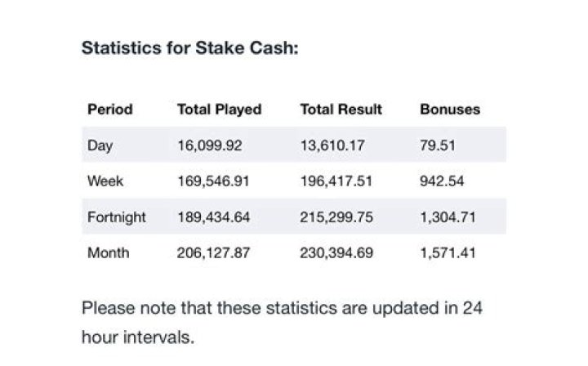Image resolution: width=588 pixels, height=366 pixels.
Task: Click Day total played value 16,099.92
Action: click(x=210, y=145)
